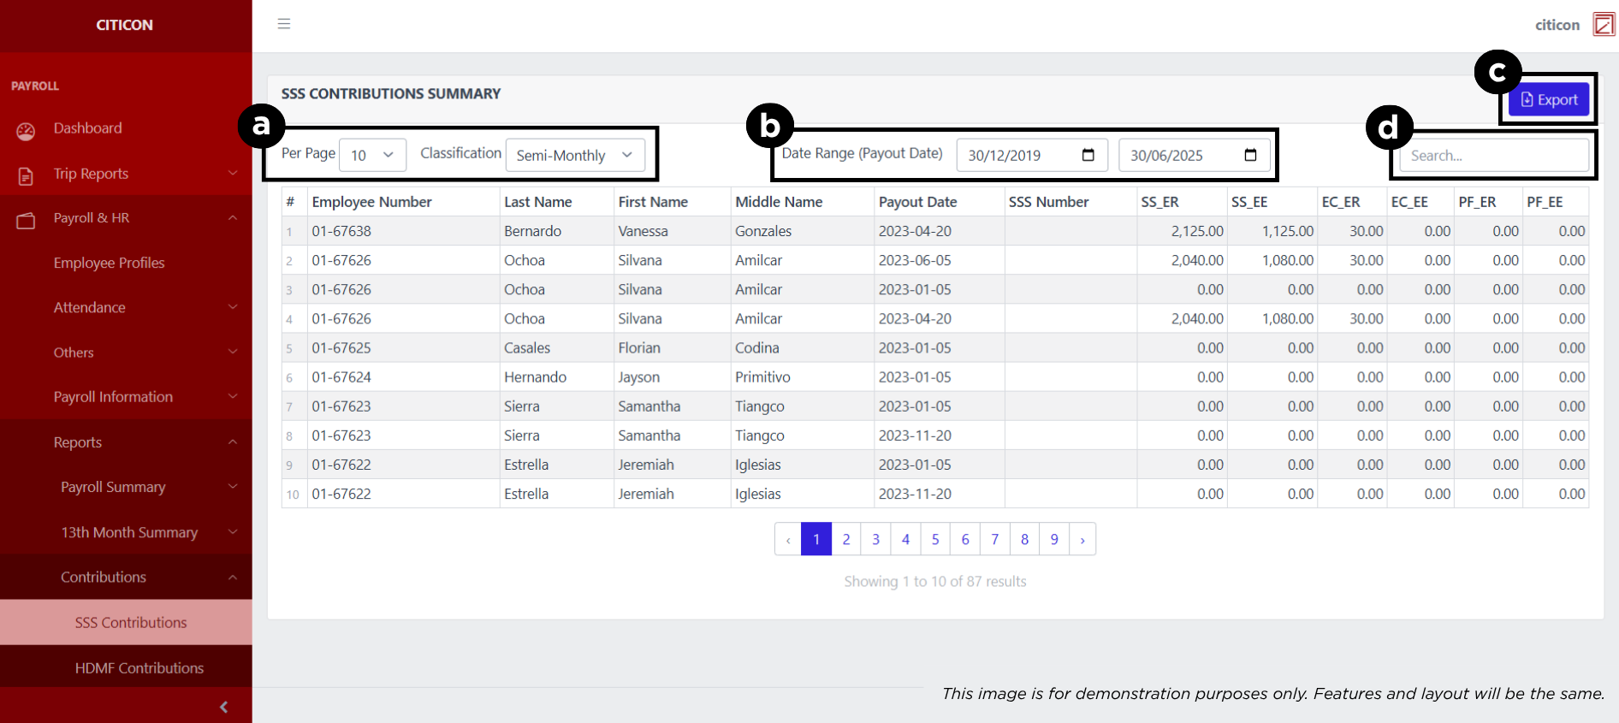Click the Search input field

coord(1493,156)
